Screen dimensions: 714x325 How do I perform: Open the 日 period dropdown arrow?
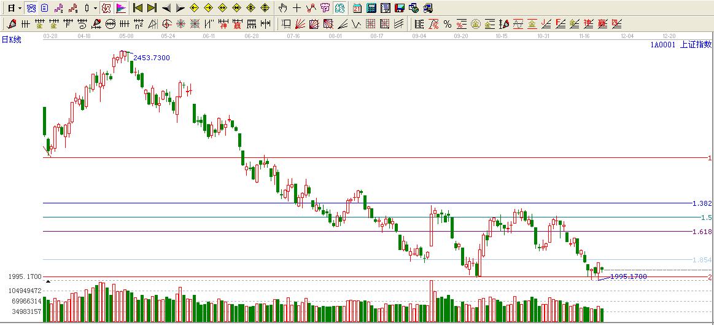point(20,9)
